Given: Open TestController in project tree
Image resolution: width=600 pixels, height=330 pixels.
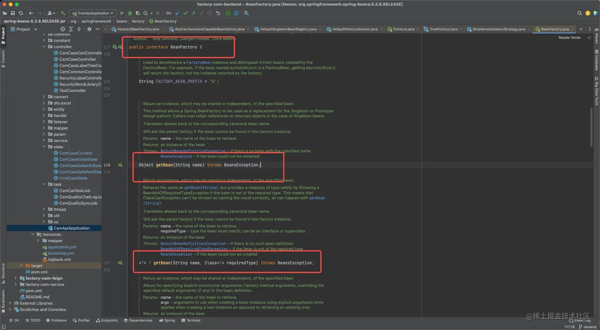Looking at the screenshot, I should click(72, 91).
